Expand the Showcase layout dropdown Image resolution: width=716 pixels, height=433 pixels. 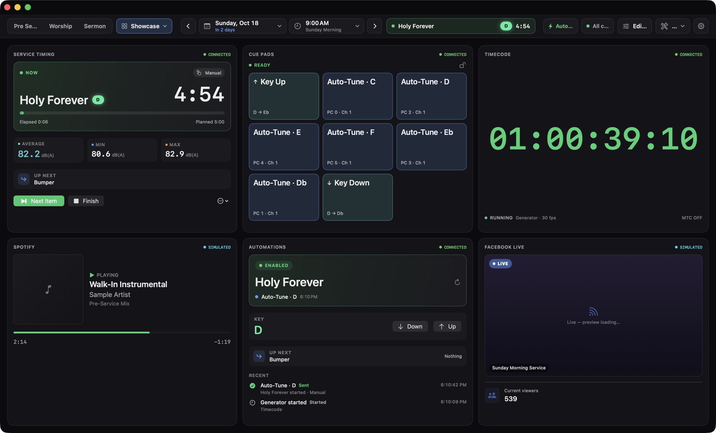point(144,26)
